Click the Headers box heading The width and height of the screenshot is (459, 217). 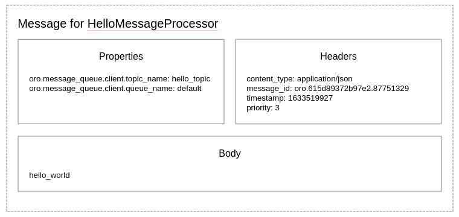[x=338, y=56]
